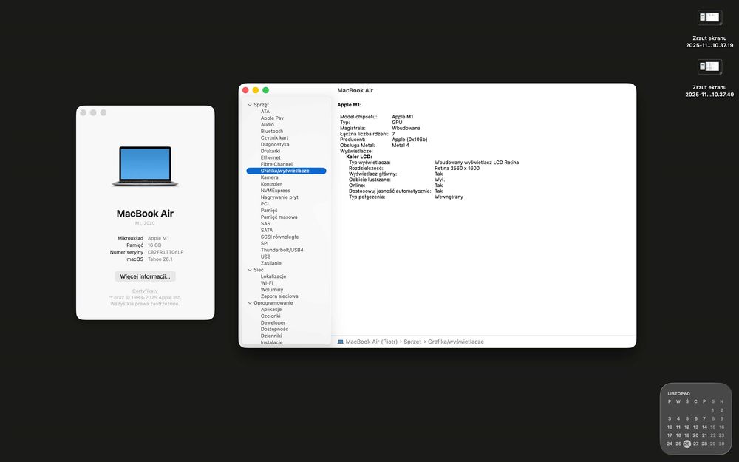The height and width of the screenshot is (462, 739).
Task: Click Wbudowany wyświetlacz LCD Retina value
Action: [x=477, y=163]
